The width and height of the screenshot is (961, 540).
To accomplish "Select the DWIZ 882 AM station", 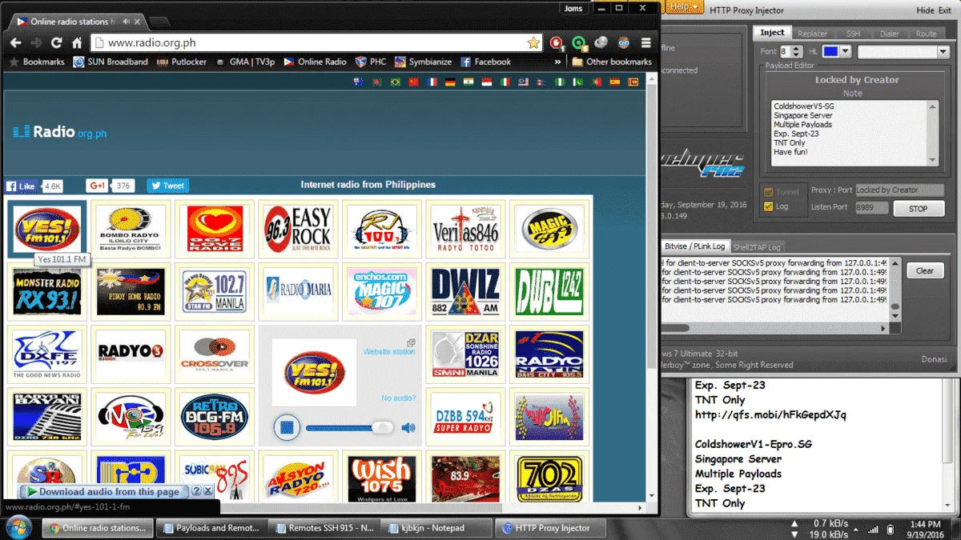I will pos(464,292).
